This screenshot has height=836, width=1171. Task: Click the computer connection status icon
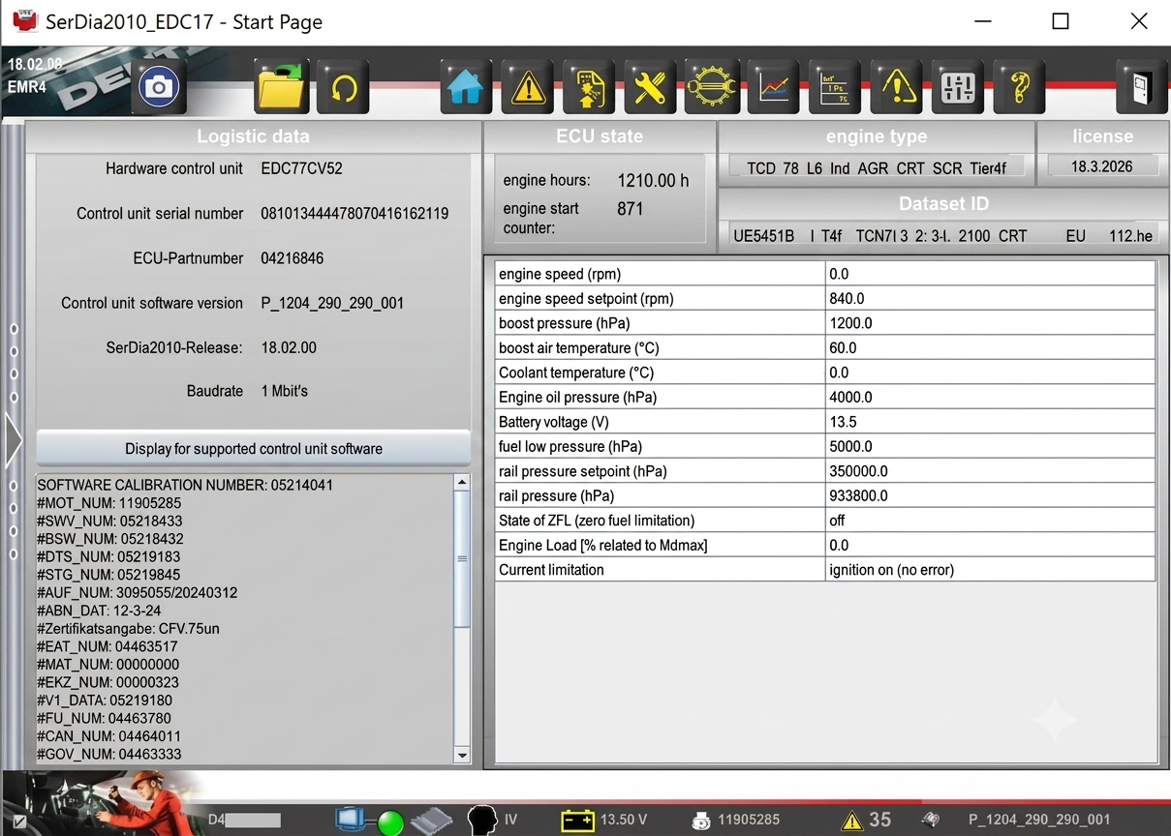coord(351,820)
